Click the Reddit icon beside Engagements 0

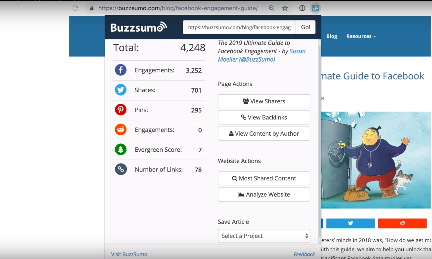[121, 130]
